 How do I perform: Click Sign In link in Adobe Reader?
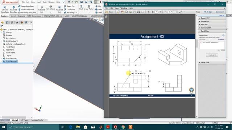pos(221,15)
